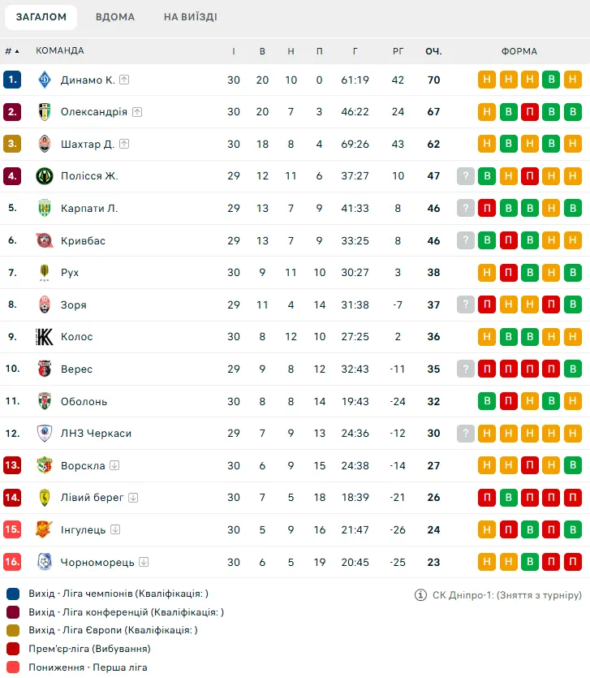This screenshot has width=590, height=678.
Task: Click the blue Champions League legend swatch
Action: point(13,594)
